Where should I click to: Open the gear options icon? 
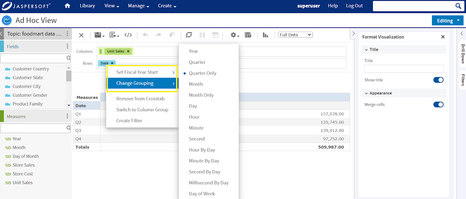tap(235, 35)
